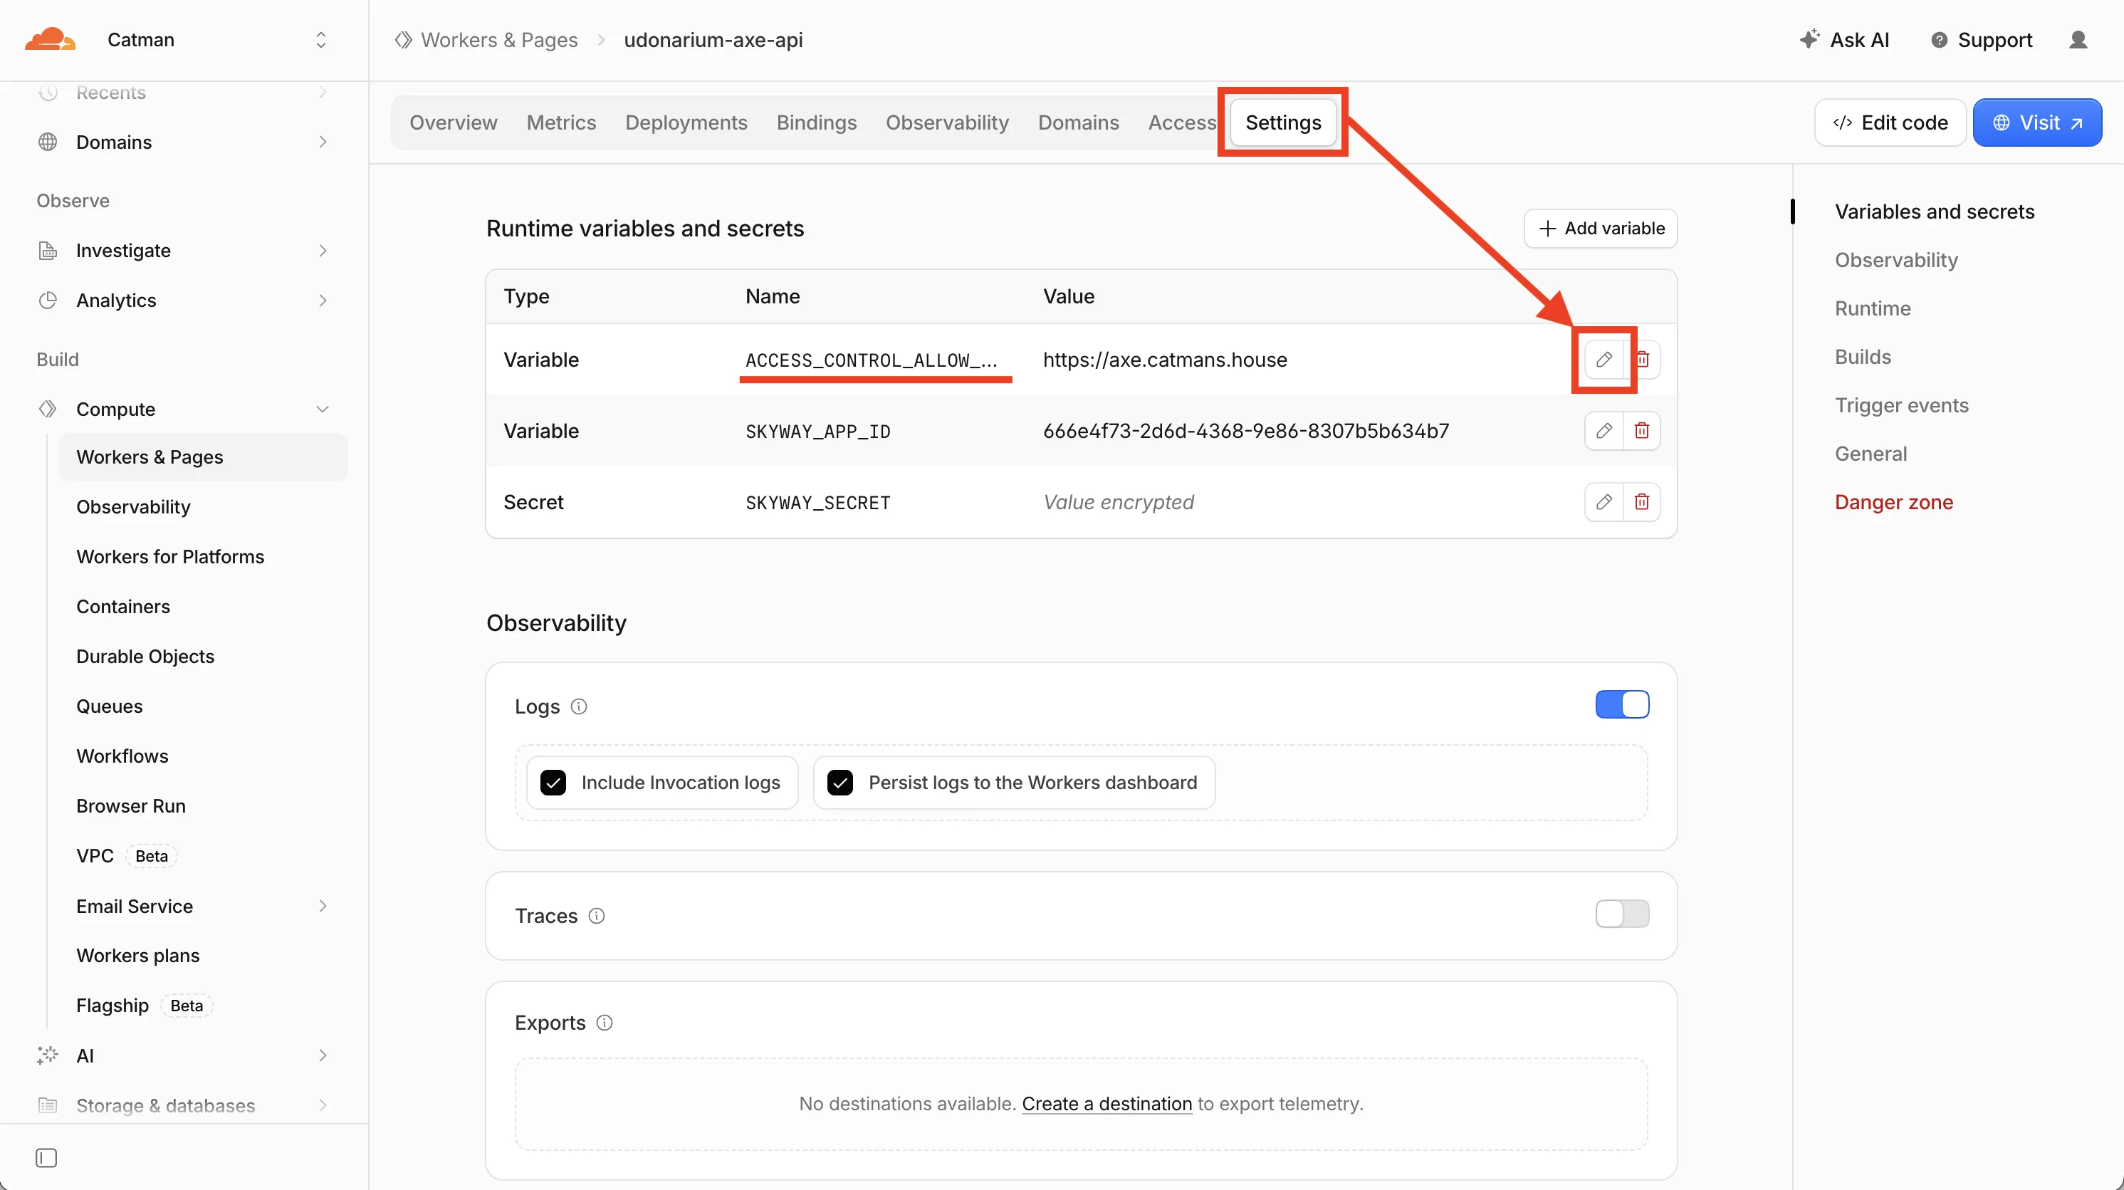Click the Ask AI sparkle icon
The image size is (2124, 1190).
tap(1809, 40)
